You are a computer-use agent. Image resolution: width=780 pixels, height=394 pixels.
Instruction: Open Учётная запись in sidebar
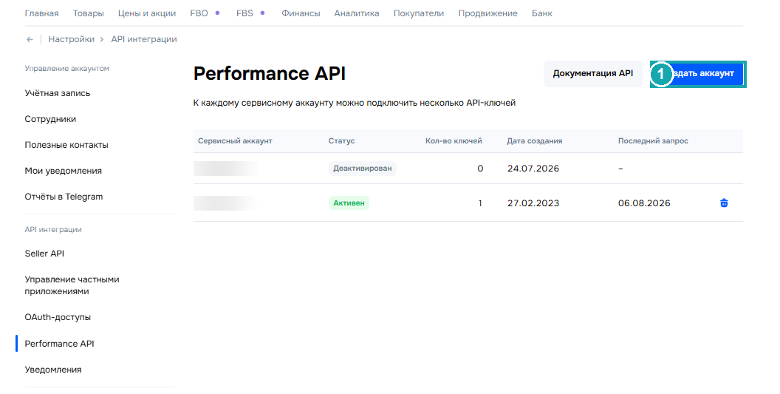58,93
